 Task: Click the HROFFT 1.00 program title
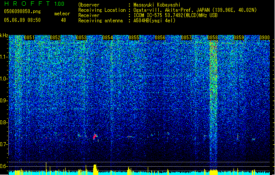tap(35, 3)
